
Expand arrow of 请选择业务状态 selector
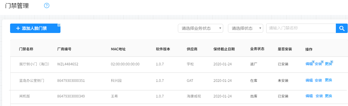pos(220,28)
